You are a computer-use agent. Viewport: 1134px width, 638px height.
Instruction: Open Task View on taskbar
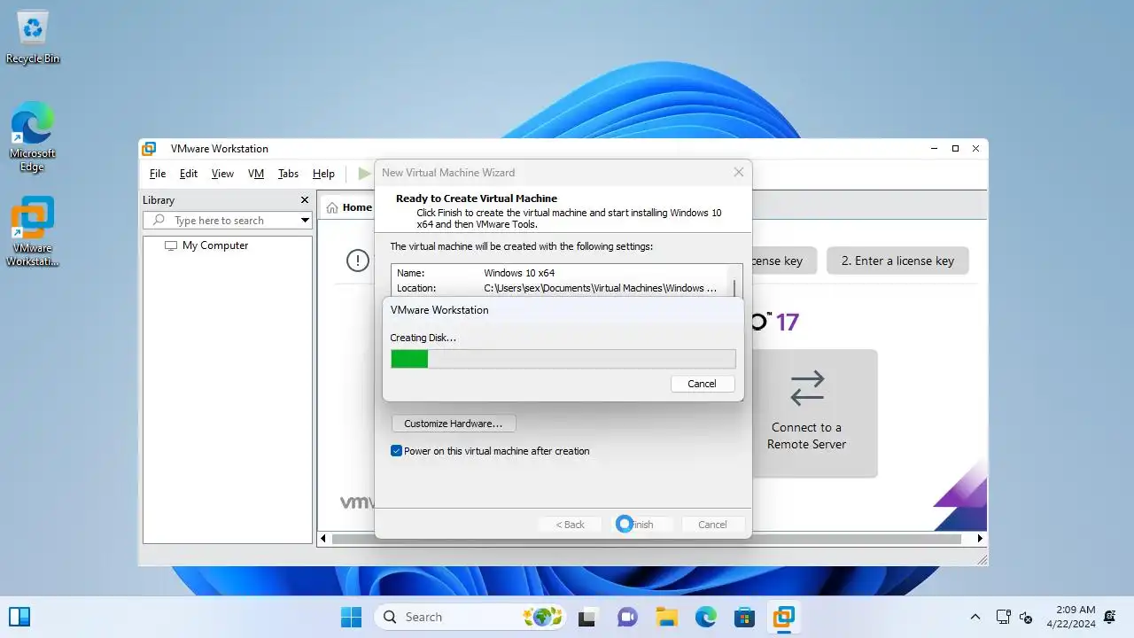(x=586, y=617)
